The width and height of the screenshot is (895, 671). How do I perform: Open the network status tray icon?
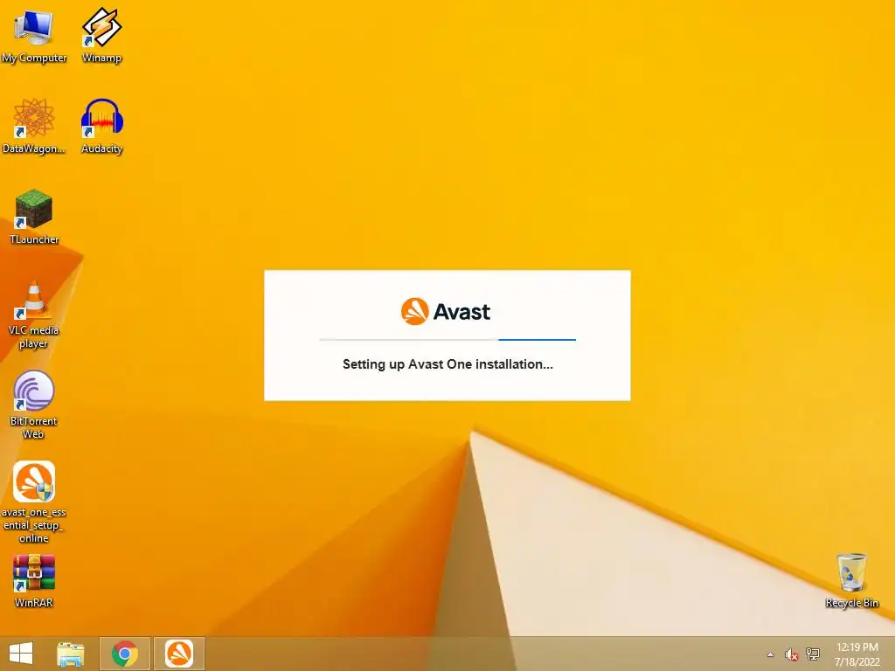pos(812,654)
